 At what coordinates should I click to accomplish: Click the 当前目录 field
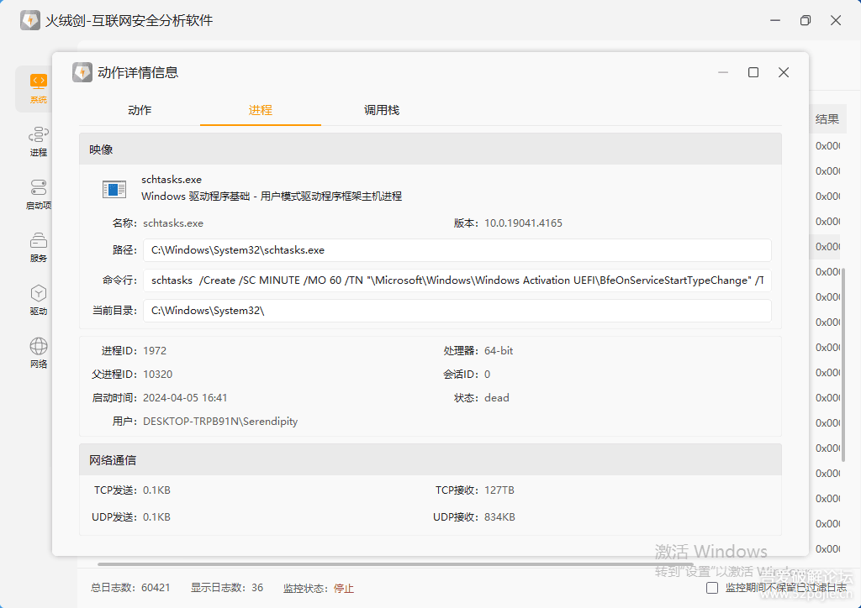coord(457,311)
